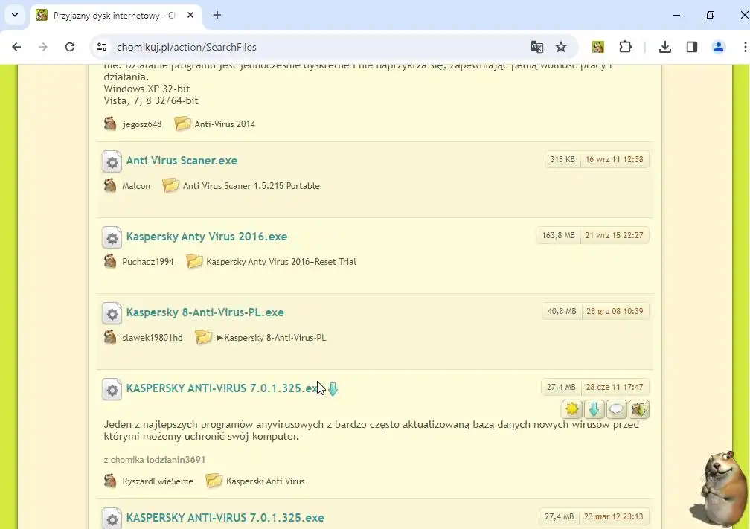The width and height of the screenshot is (750, 529).
Task: Click the 315 KB file size label
Action: [562, 159]
